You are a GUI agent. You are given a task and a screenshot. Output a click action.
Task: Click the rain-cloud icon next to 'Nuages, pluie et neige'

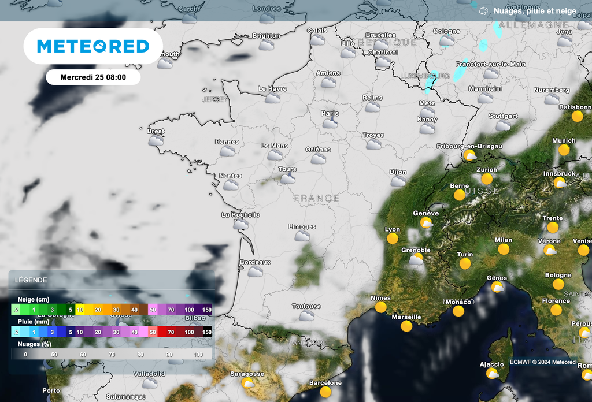pos(483,10)
